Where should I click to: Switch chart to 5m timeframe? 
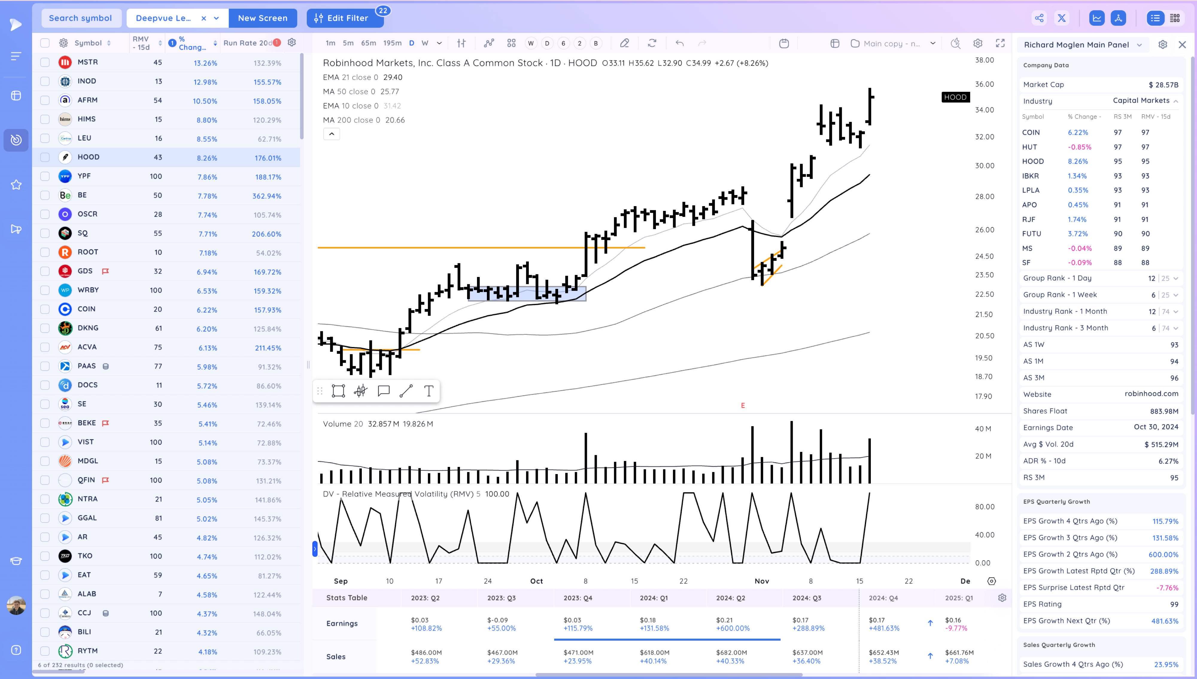tap(348, 43)
